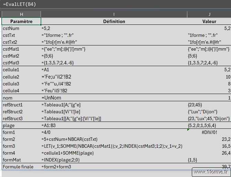
Task: Select the form3 LET formula cell
Action: [114, 146]
